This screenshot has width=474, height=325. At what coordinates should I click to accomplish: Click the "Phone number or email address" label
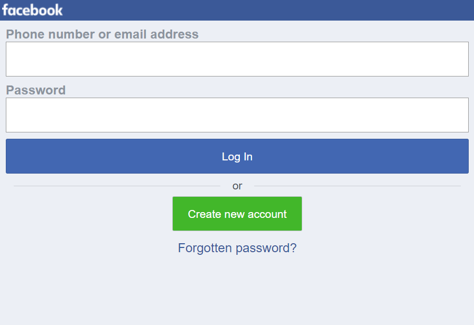pos(102,34)
